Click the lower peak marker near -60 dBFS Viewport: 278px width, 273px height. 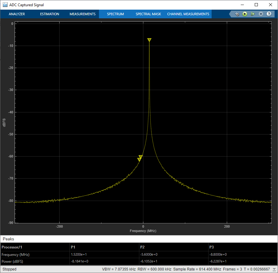pyautogui.click(x=139, y=159)
